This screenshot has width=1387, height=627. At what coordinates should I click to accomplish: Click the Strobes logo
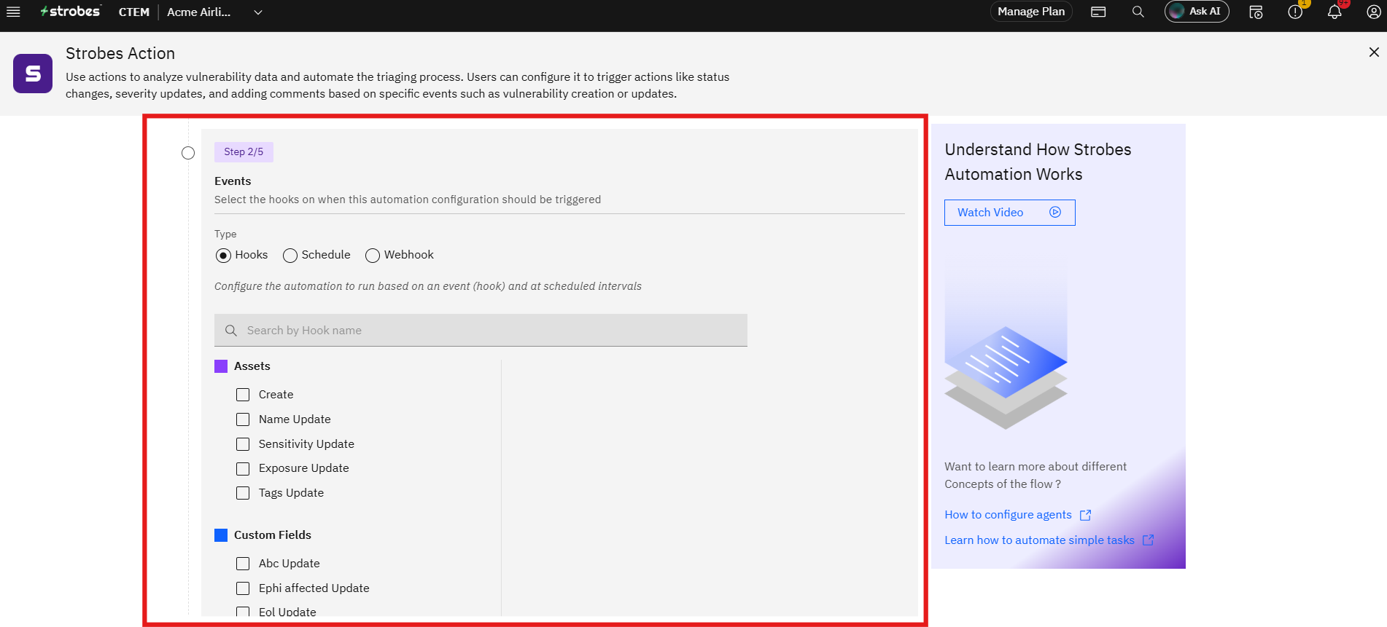pos(70,12)
